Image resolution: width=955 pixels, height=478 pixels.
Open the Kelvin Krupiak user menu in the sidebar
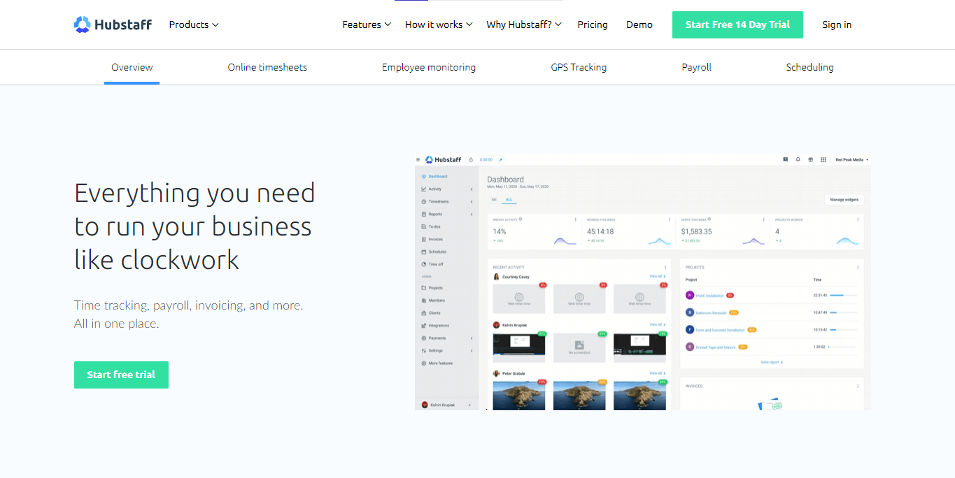[446, 405]
